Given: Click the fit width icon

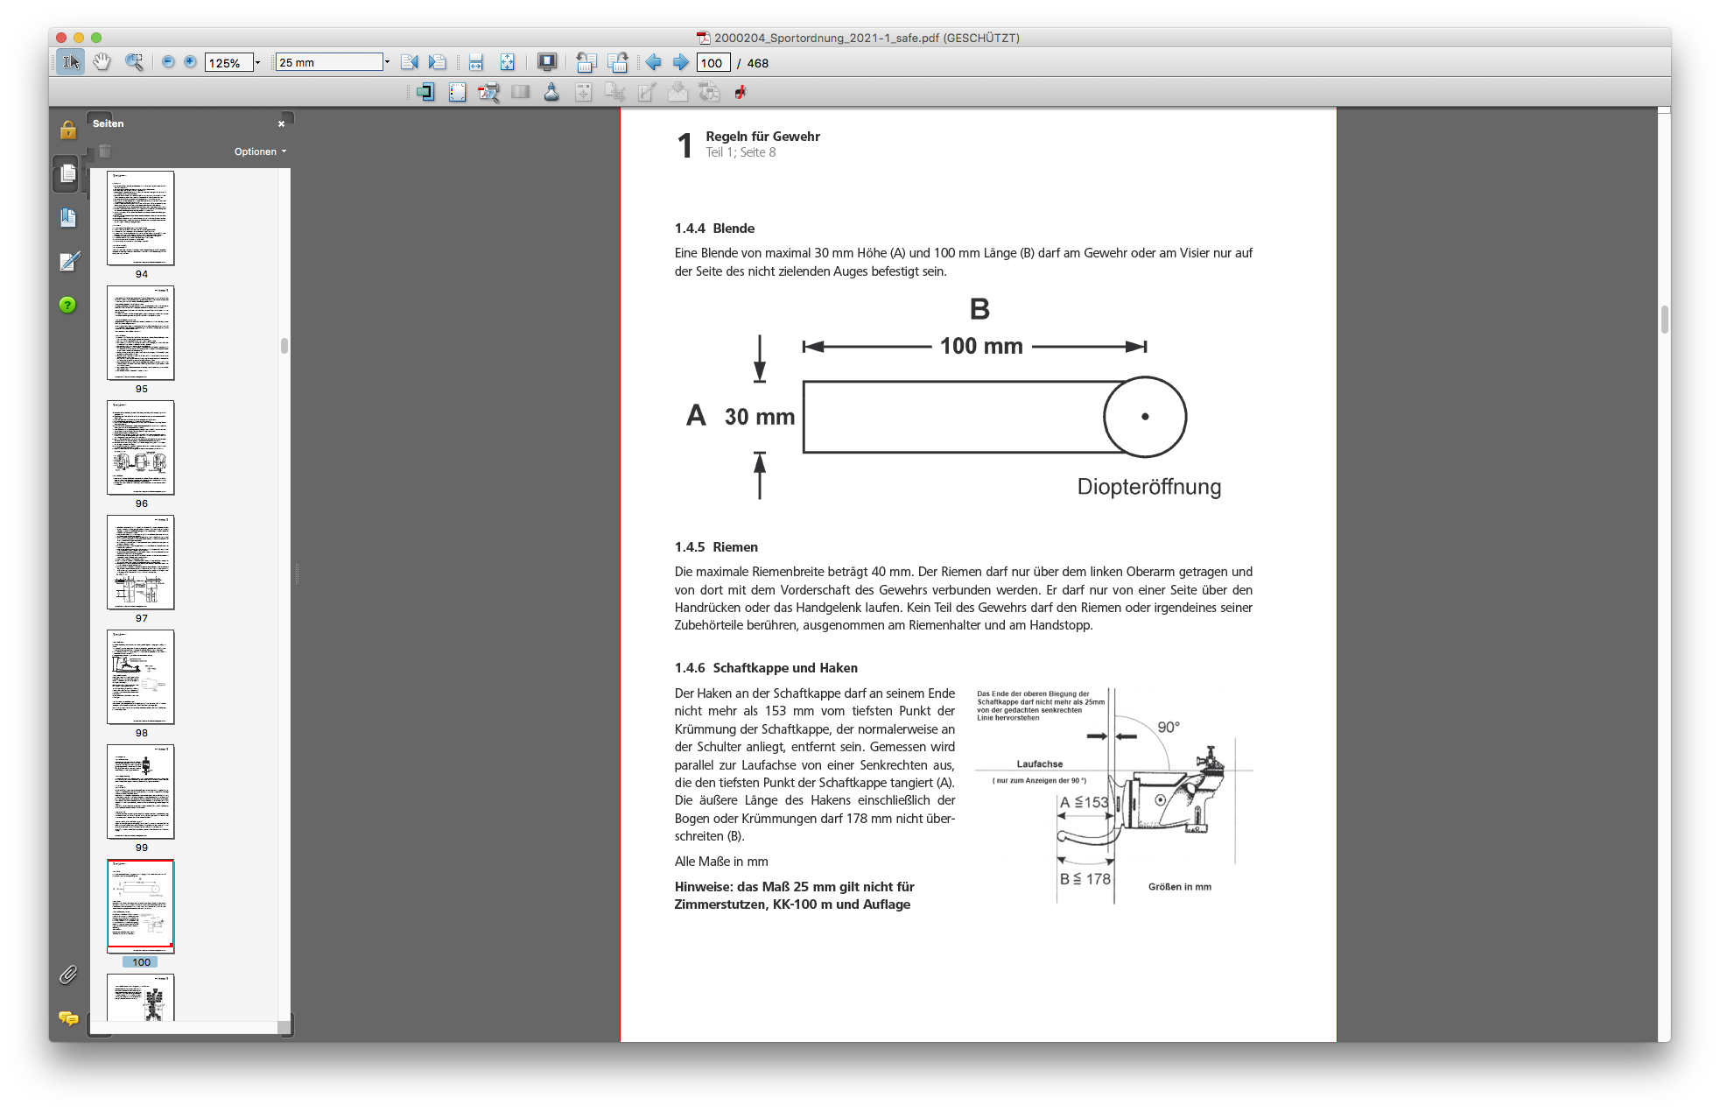Looking at the screenshot, I should [x=475, y=62].
